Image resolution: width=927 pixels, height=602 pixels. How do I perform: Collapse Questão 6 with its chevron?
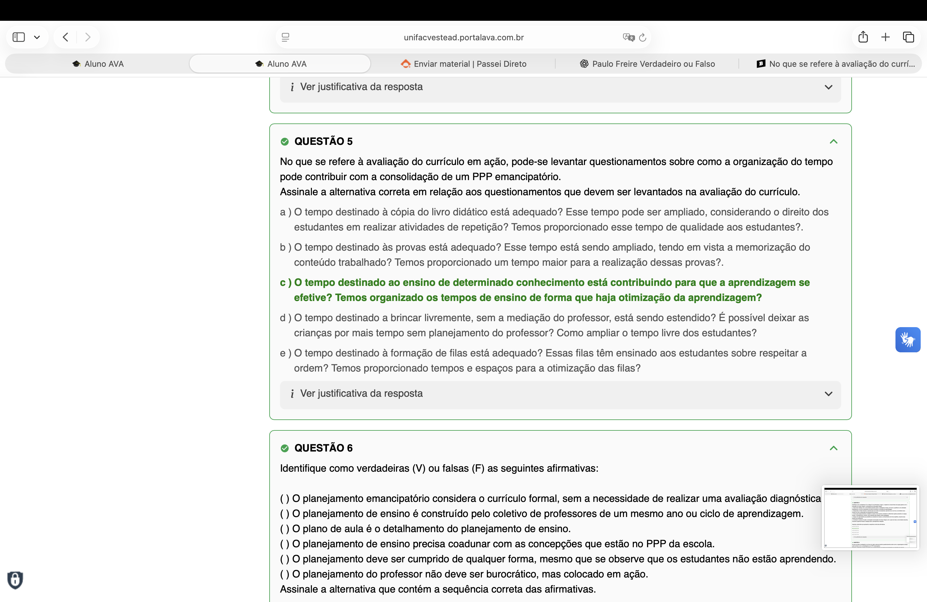tap(833, 448)
